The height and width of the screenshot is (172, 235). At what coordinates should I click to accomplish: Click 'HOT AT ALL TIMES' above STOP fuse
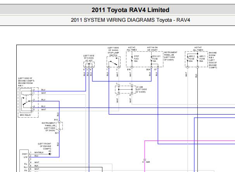(x=132, y=49)
